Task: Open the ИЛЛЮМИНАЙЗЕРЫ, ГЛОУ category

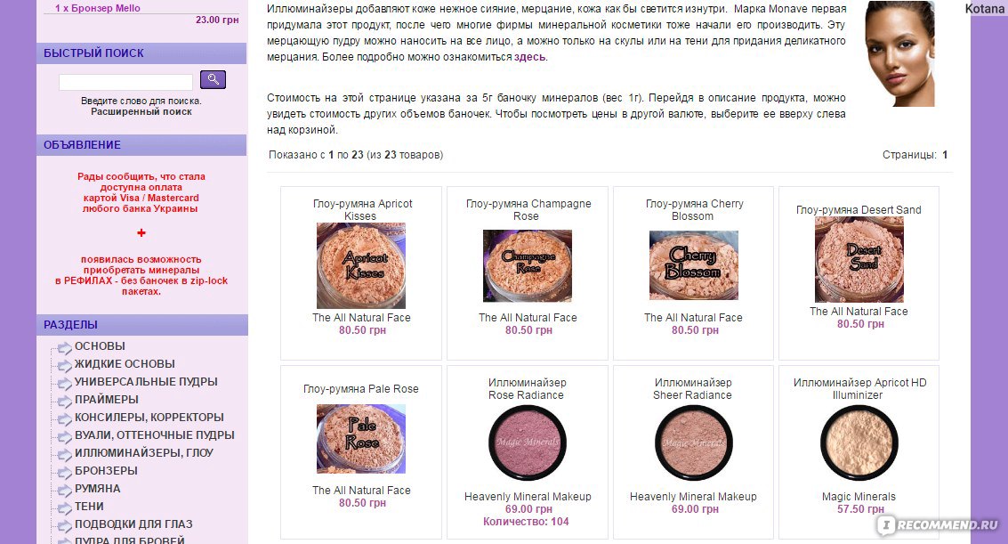Action: tap(144, 452)
